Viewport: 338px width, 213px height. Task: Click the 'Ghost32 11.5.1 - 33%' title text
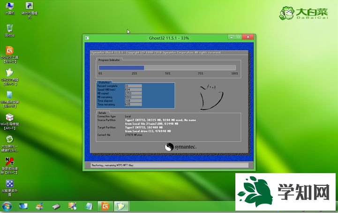(x=169, y=38)
